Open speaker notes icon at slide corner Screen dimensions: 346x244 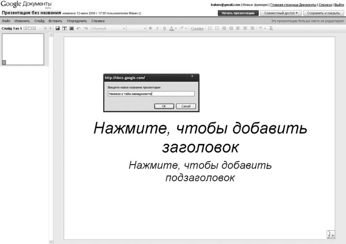pos(331,235)
